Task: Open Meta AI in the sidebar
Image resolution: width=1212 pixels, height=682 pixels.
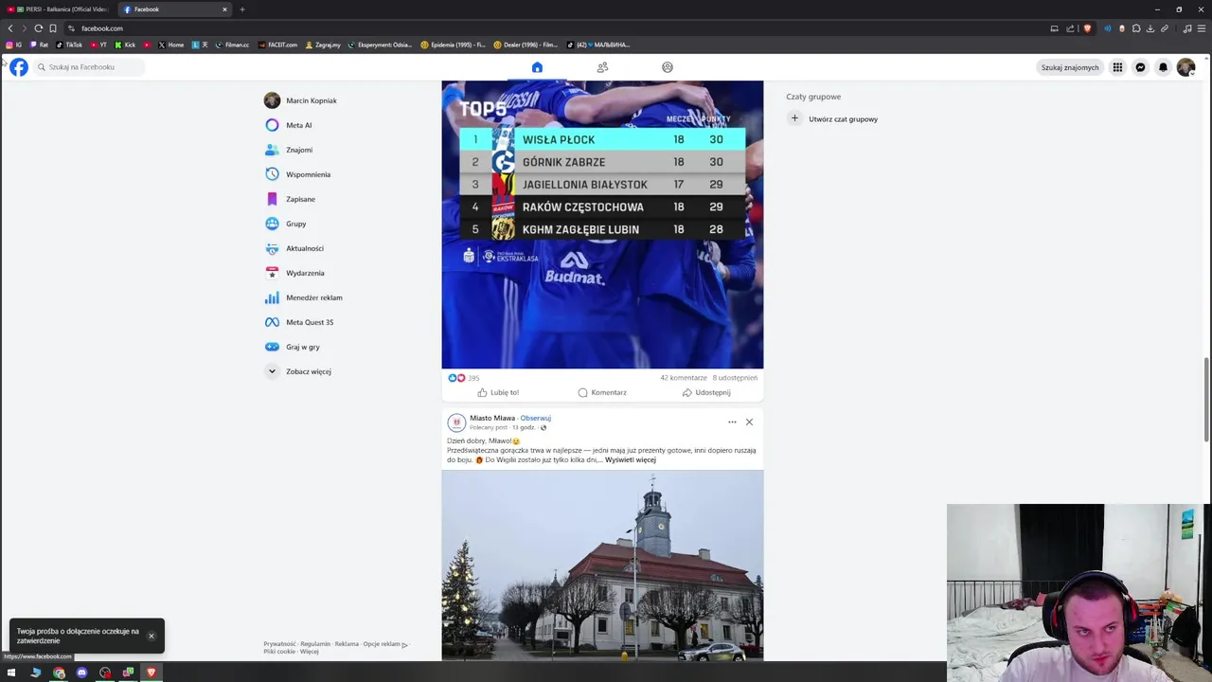Action: coord(288,125)
